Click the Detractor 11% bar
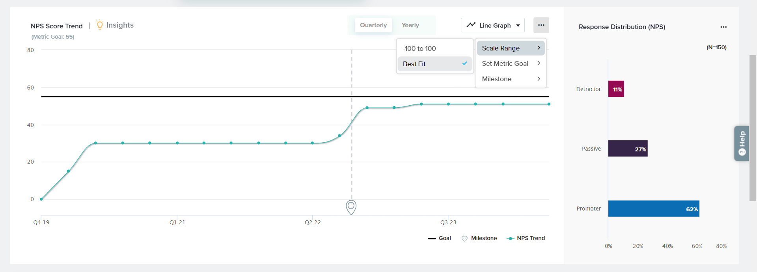This screenshot has width=757, height=272. (616, 89)
